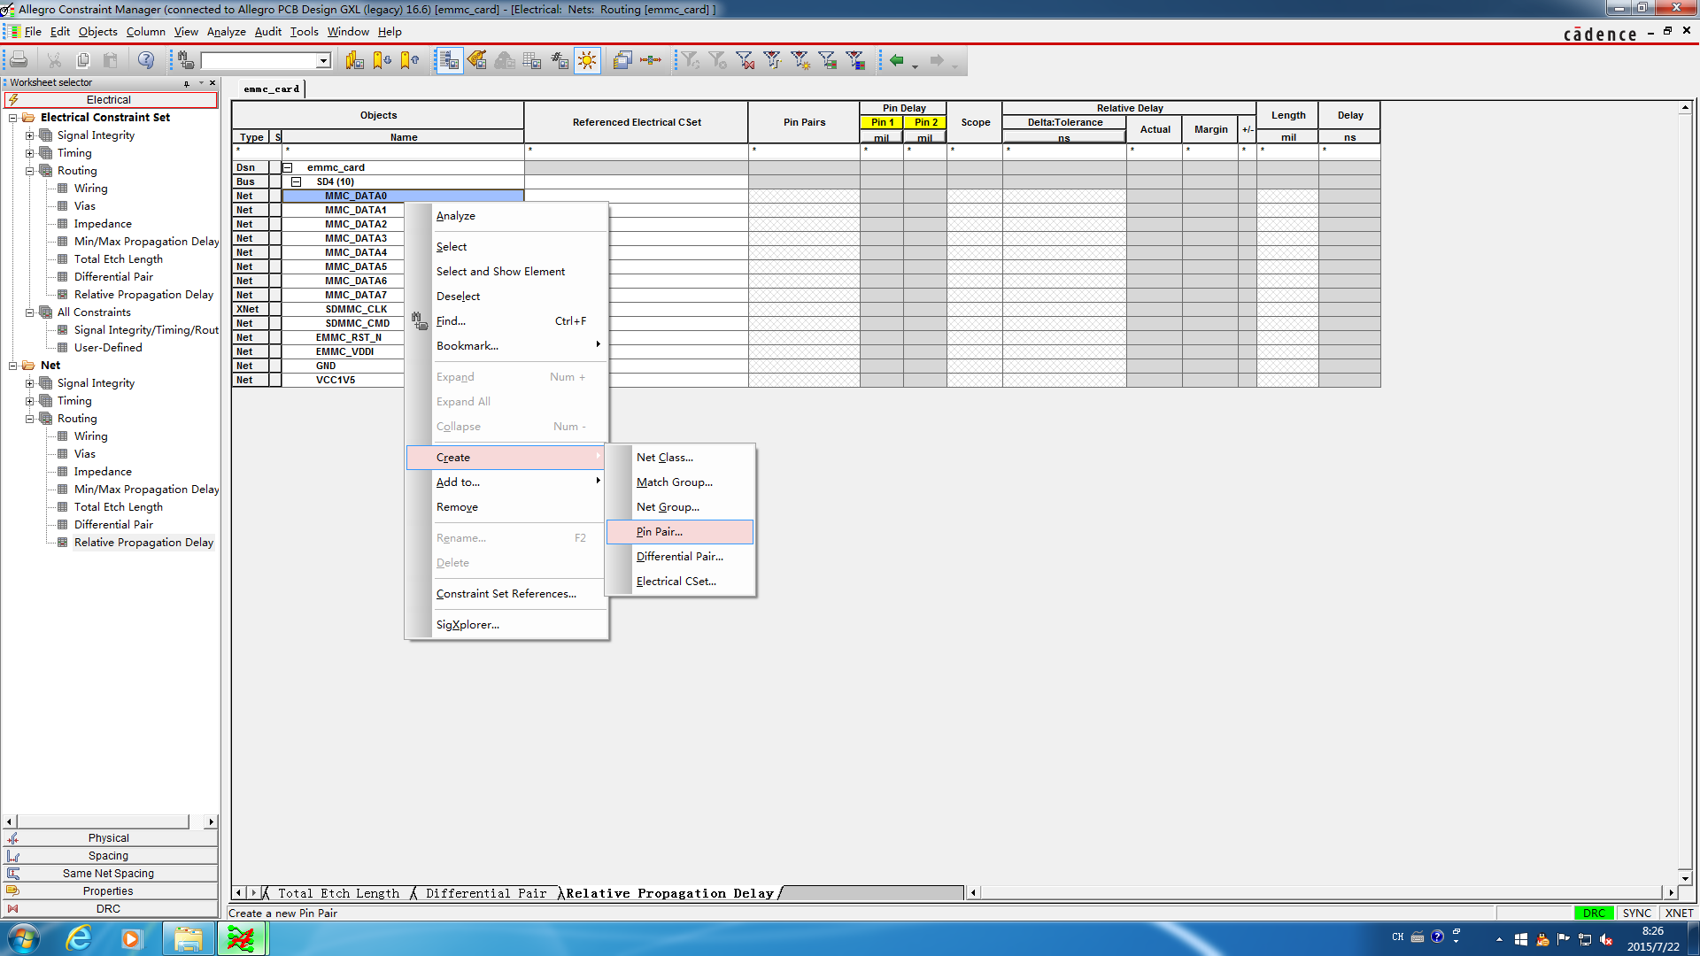The height and width of the screenshot is (956, 1700).
Task: Click the Allegro app icon on taskbar
Action: point(241,938)
